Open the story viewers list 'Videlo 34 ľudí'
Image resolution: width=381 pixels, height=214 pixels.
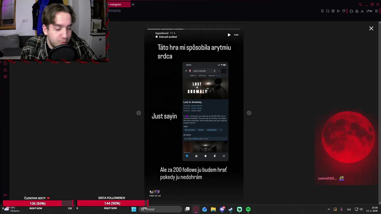155,193
